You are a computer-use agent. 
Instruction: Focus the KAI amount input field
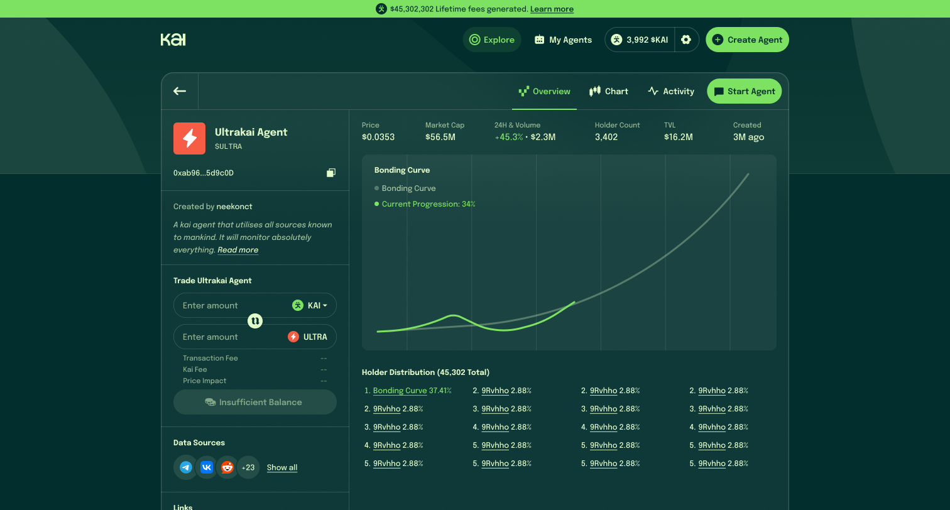(255, 305)
